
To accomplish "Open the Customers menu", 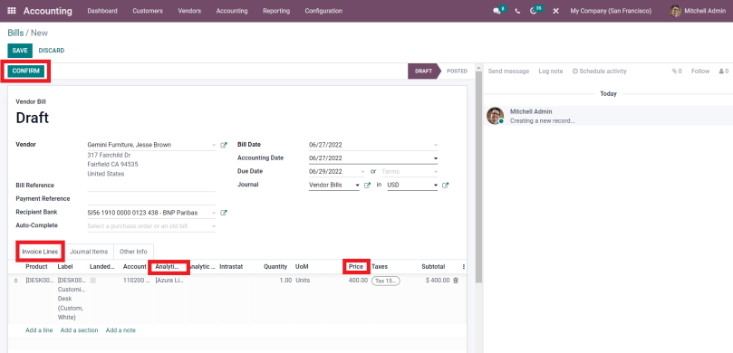I will pyautogui.click(x=148, y=11).
